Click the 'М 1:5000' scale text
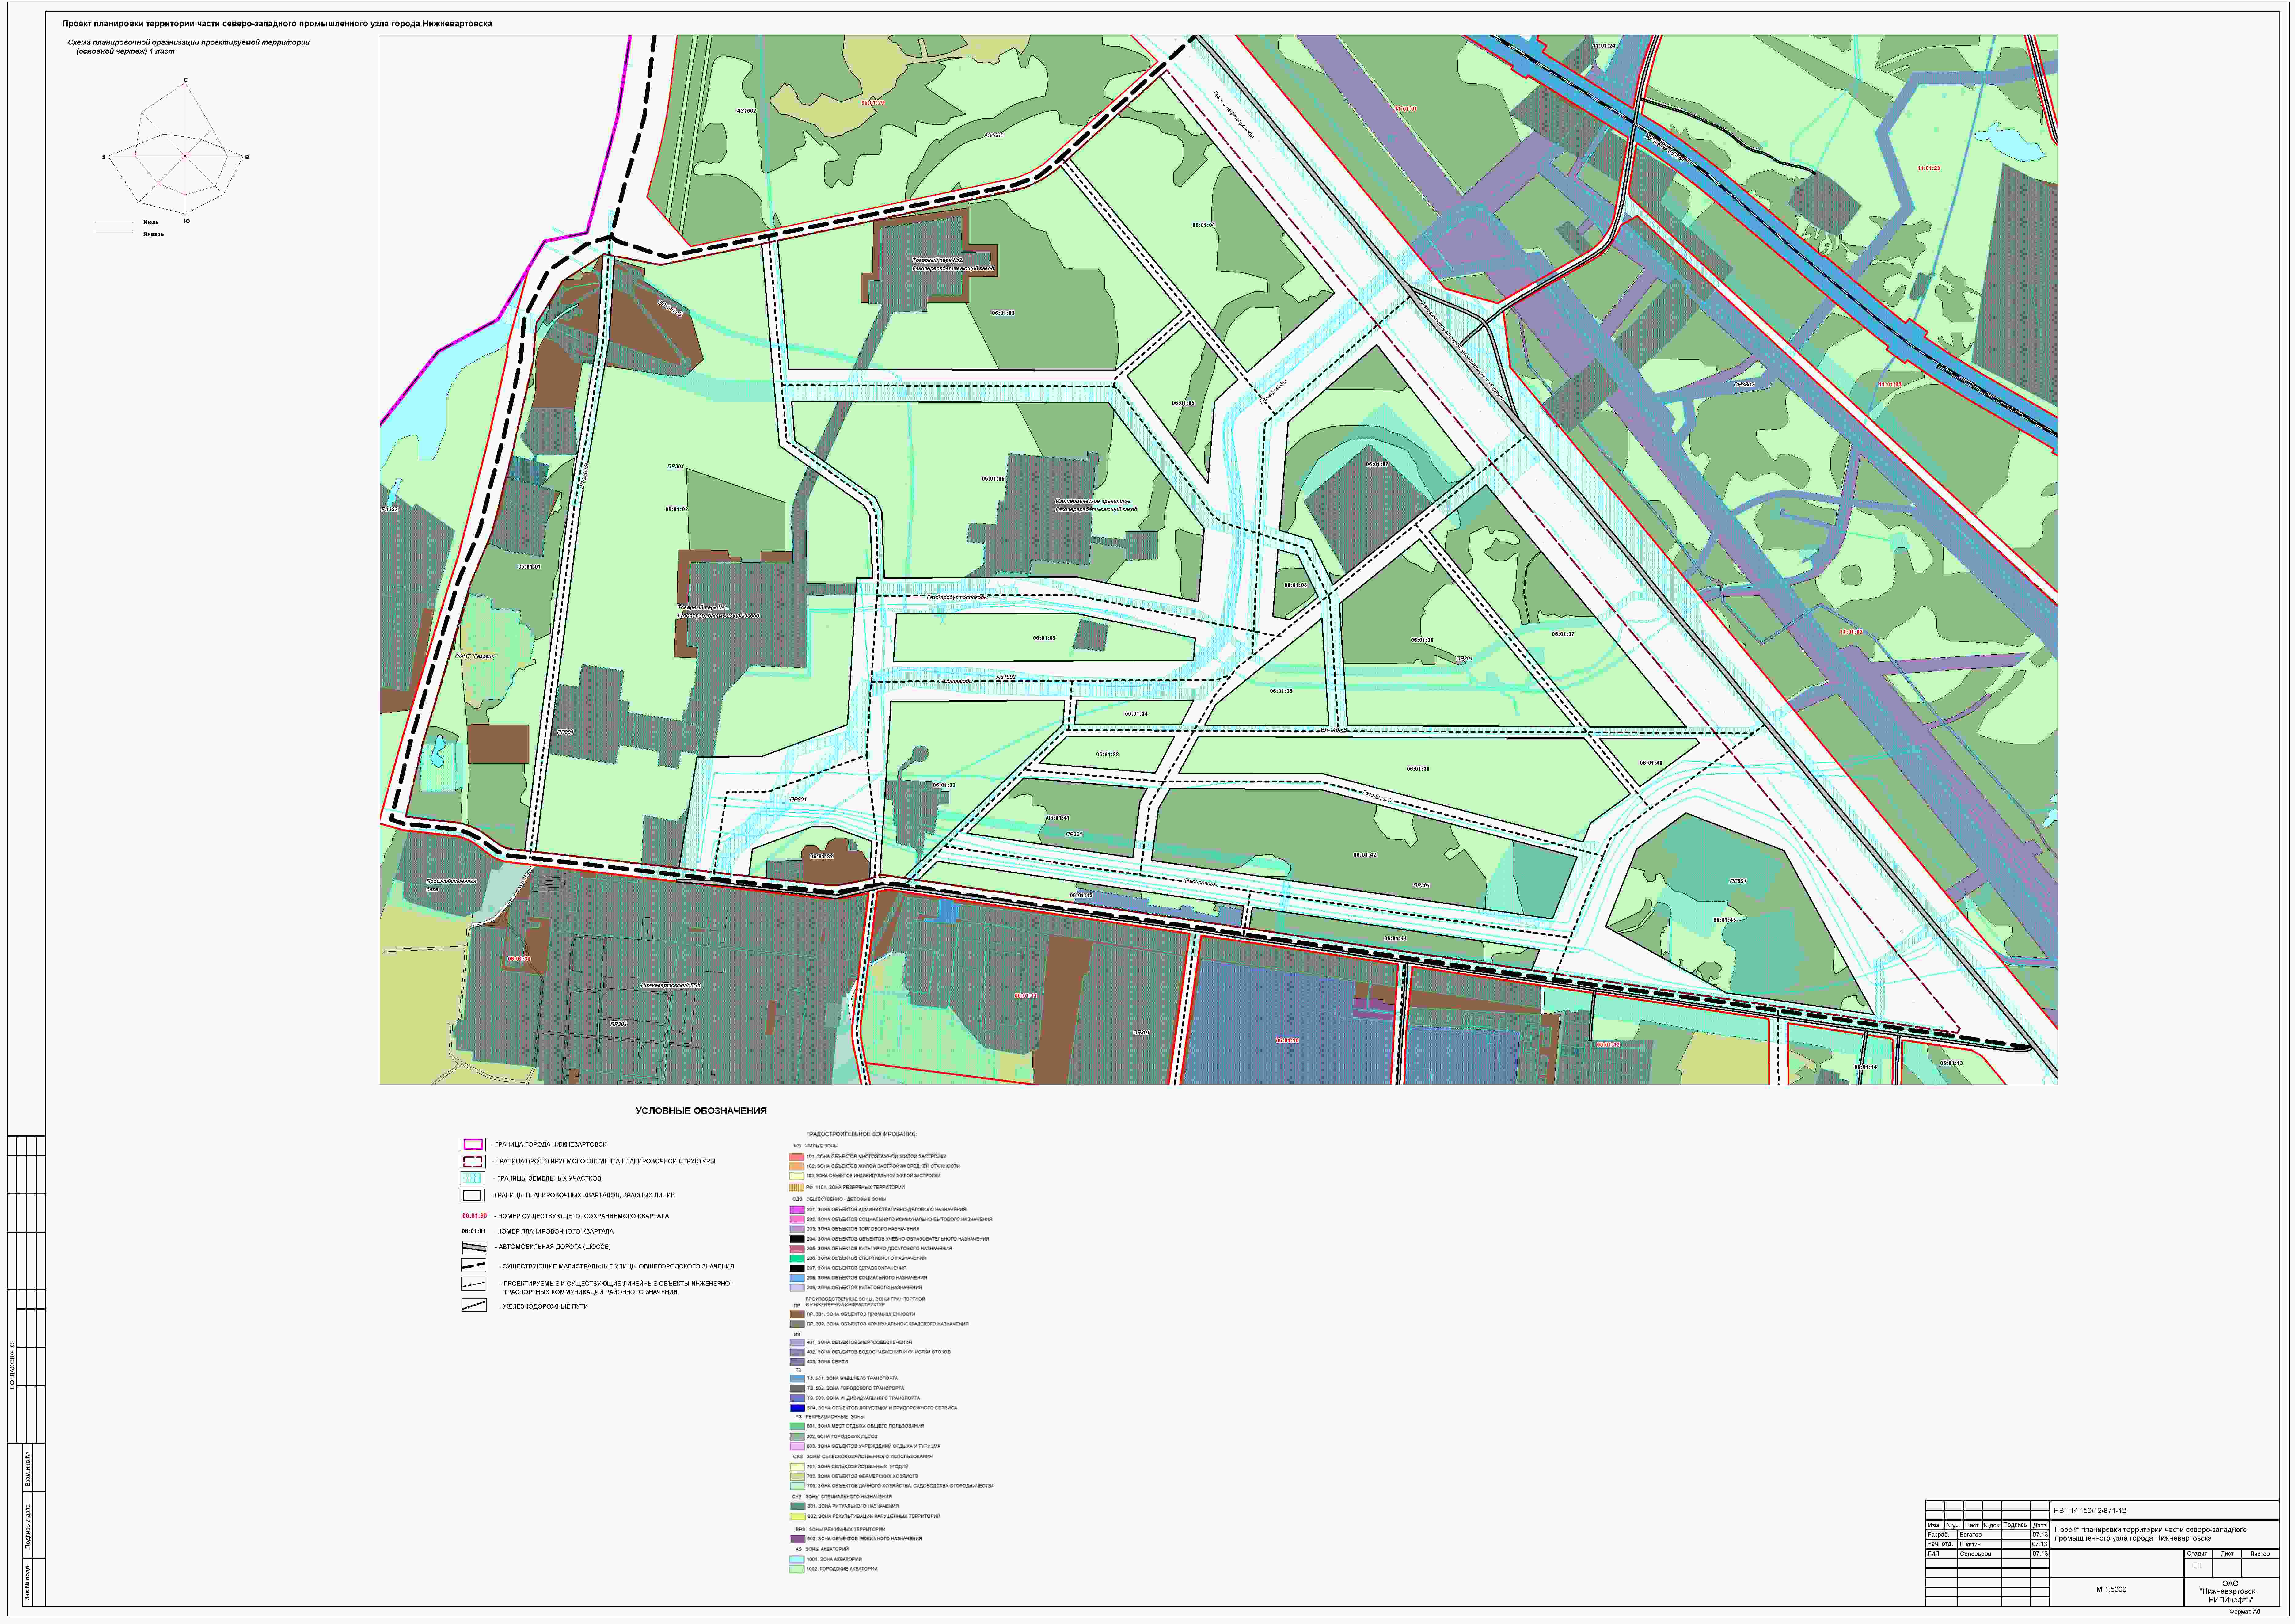The image size is (2295, 1624). coord(2111,1589)
